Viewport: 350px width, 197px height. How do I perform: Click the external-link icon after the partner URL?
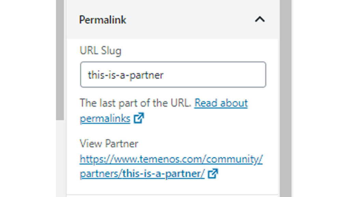(213, 174)
